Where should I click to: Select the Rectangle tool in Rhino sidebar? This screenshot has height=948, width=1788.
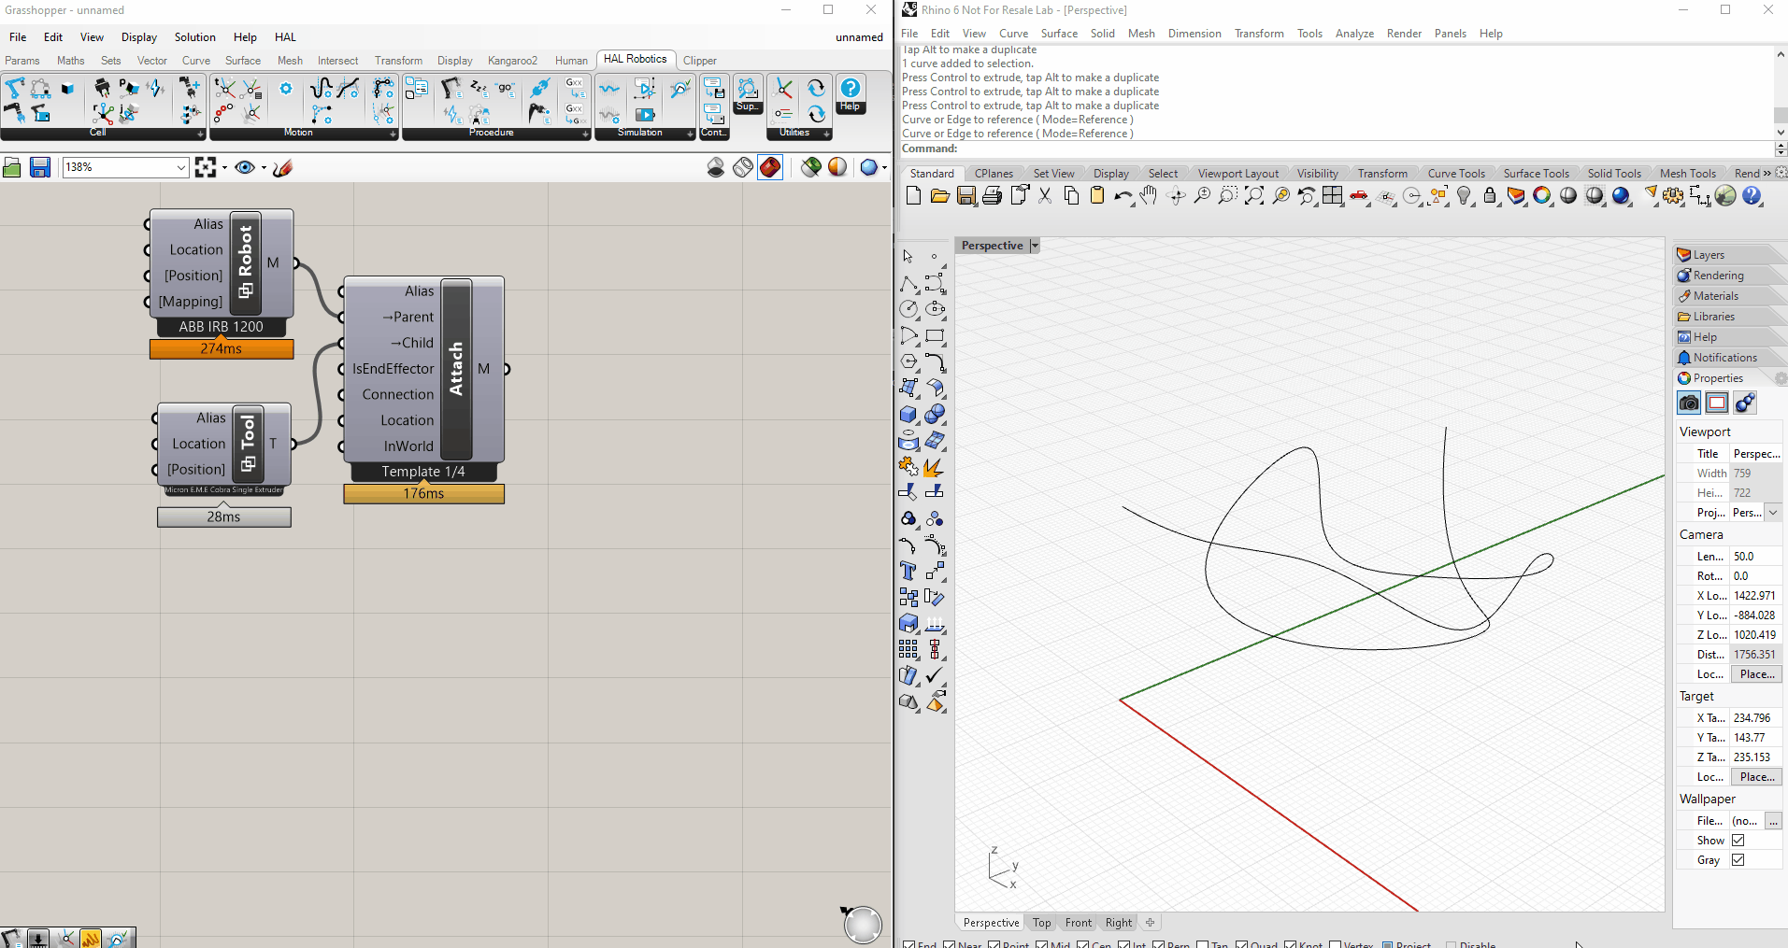pyautogui.click(x=935, y=335)
